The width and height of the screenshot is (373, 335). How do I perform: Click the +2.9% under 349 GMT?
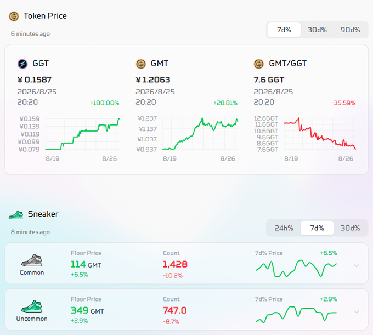tap(80, 321)
